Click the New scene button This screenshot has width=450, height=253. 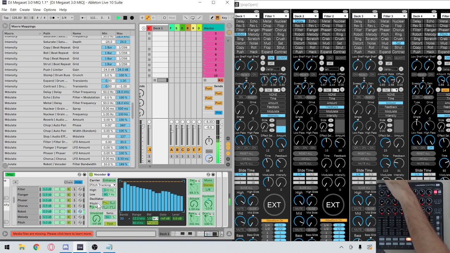(x=172, y=18)
